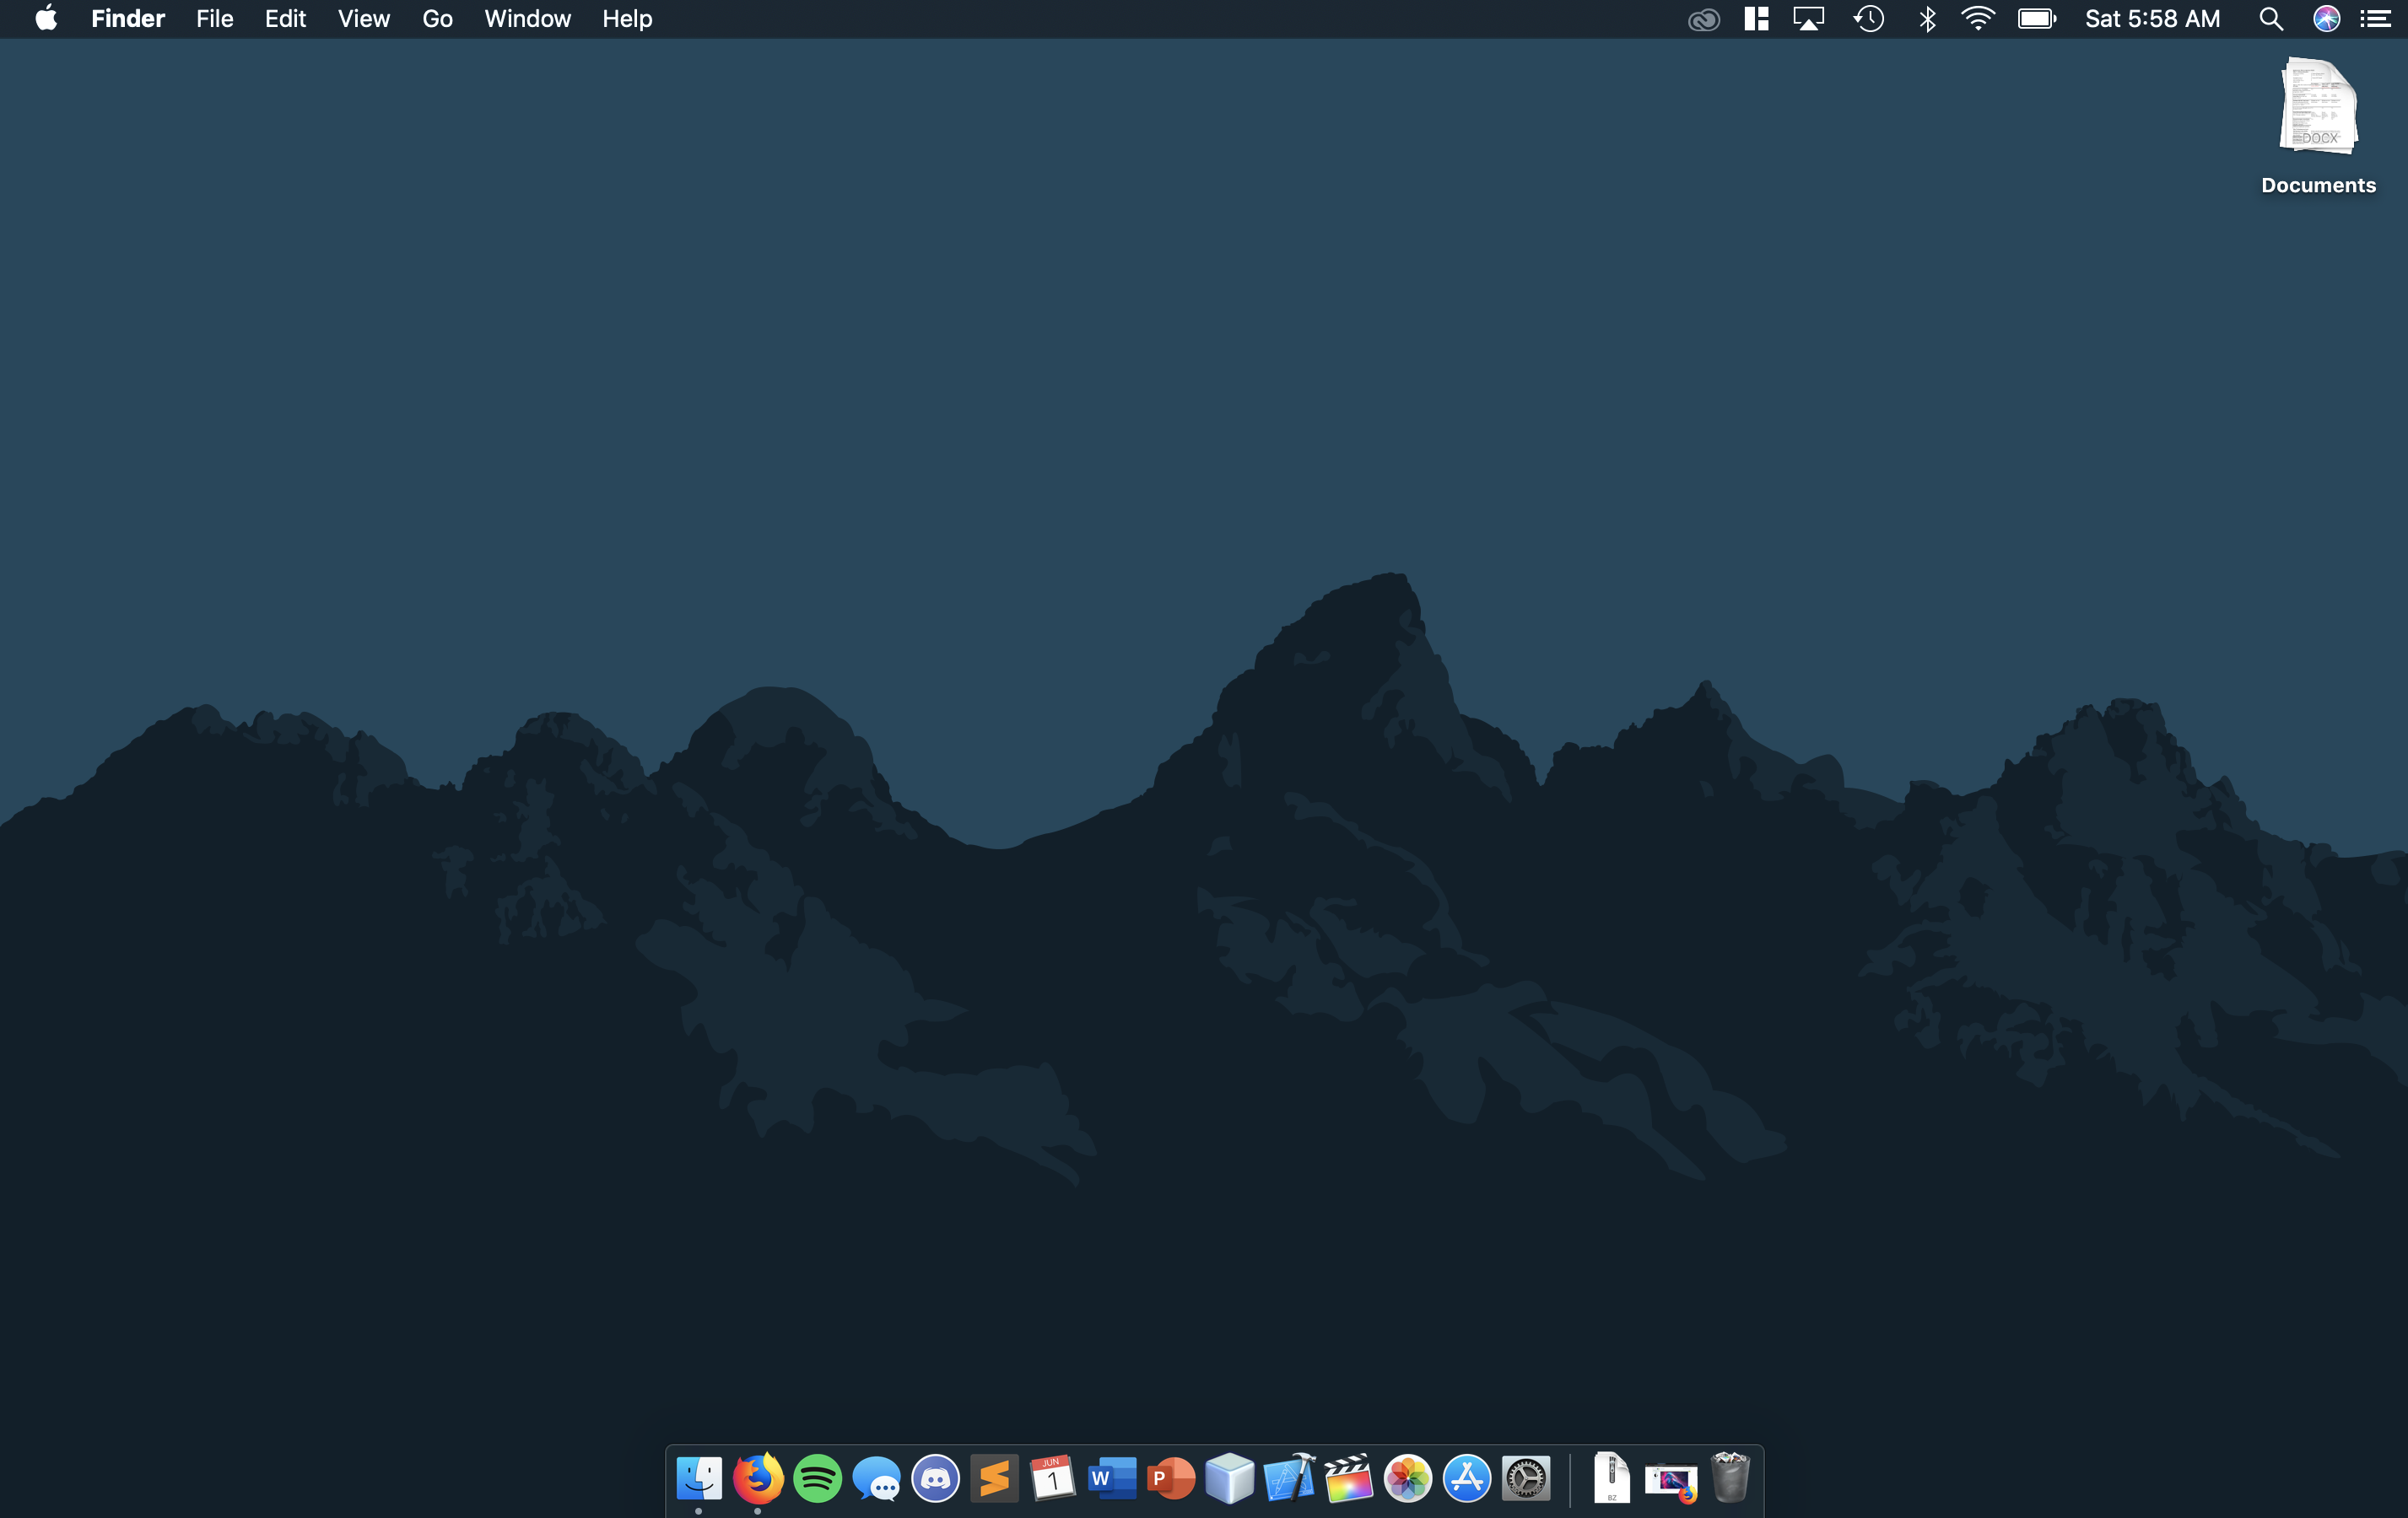Open Firefox from the Dock
Image resolution: width=2408 pixels, height=1518 pixels.
758,1478
